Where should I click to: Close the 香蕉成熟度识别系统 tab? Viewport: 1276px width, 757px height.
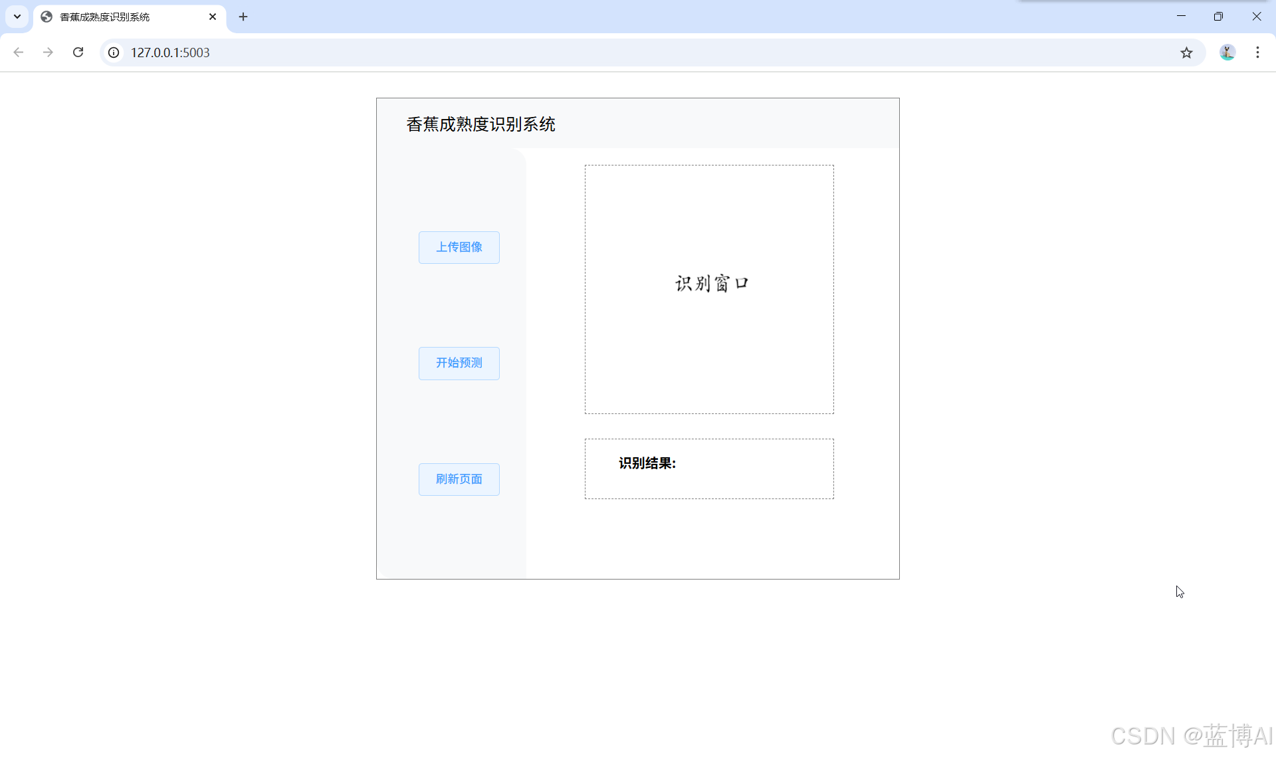pos(213,17)
